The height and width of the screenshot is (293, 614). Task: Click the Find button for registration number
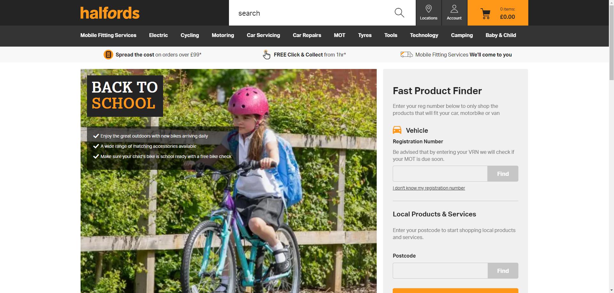pyautogui.click(x=503, y=174)
